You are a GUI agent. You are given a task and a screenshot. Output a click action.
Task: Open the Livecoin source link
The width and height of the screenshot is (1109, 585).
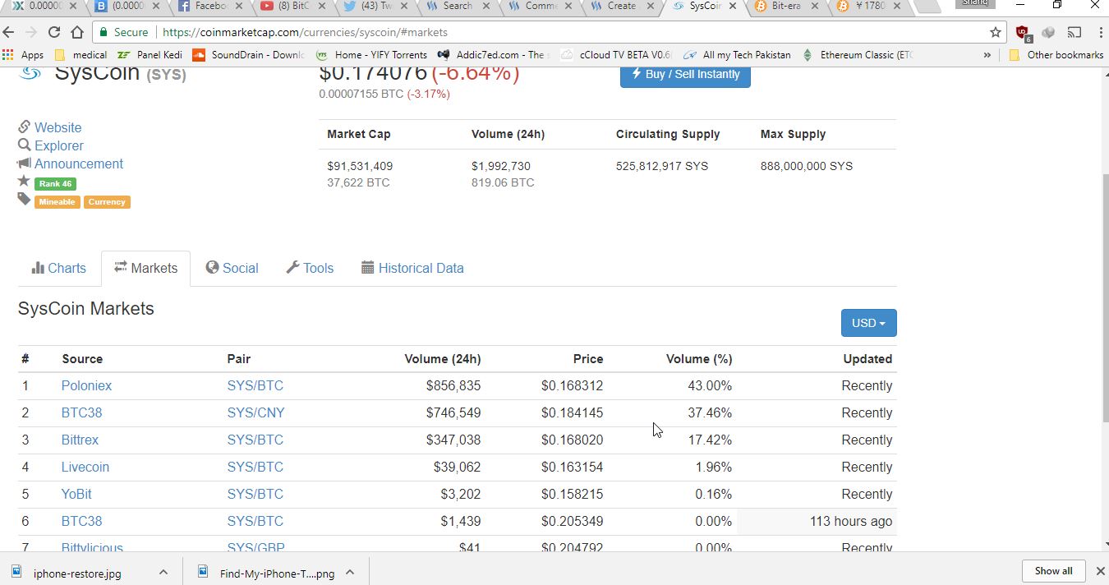pos(85,467)
